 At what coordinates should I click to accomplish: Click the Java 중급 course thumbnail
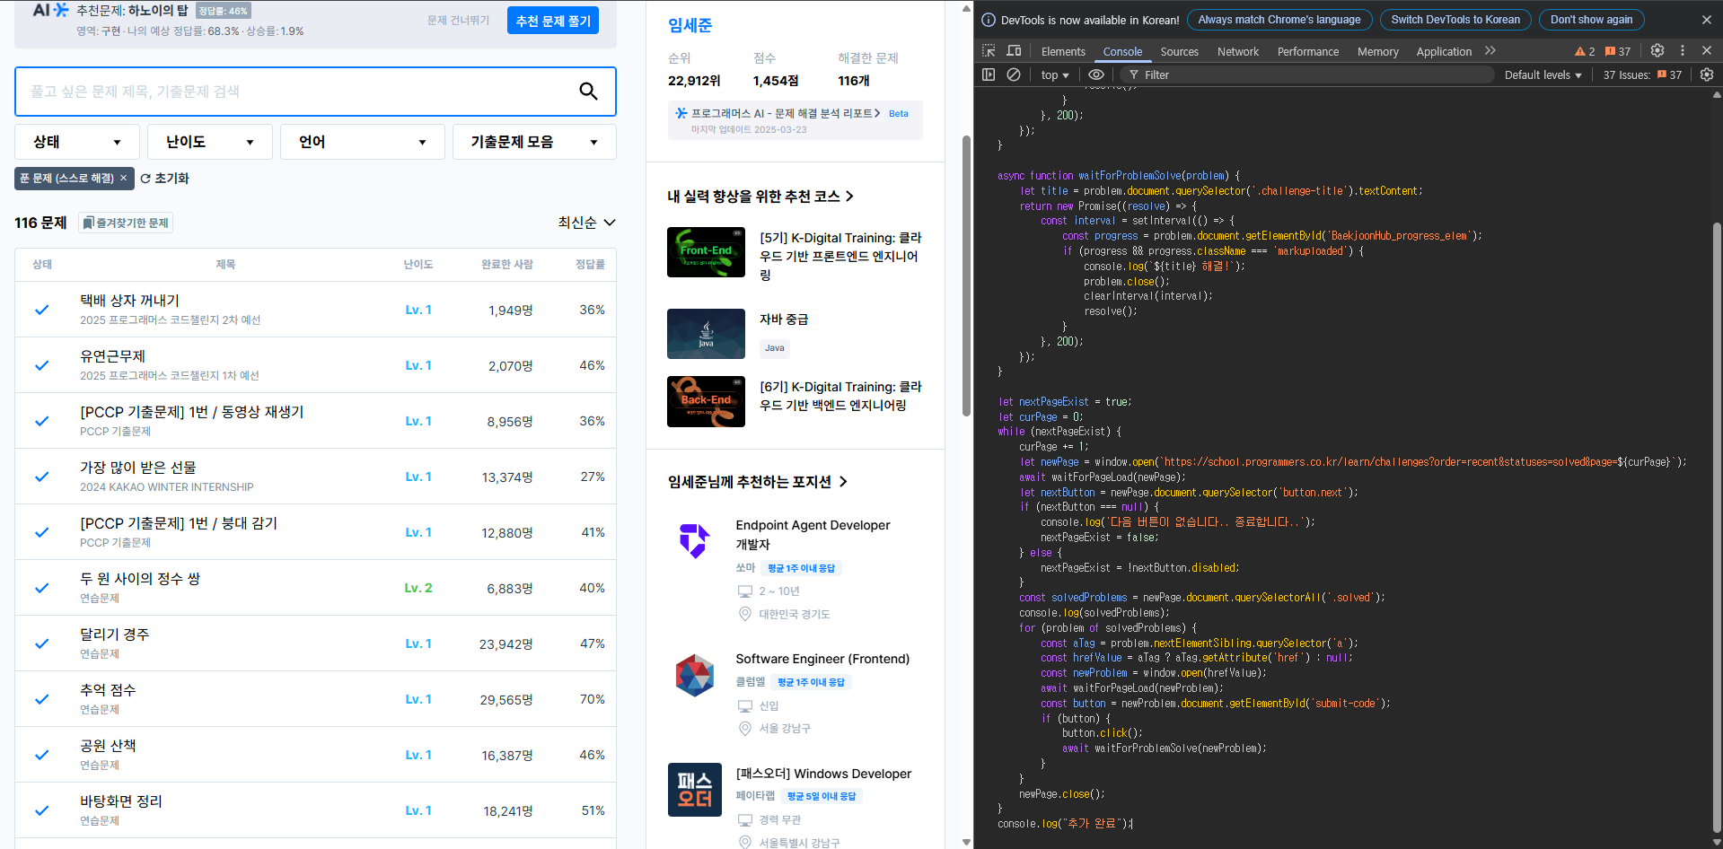coord(706,334)
